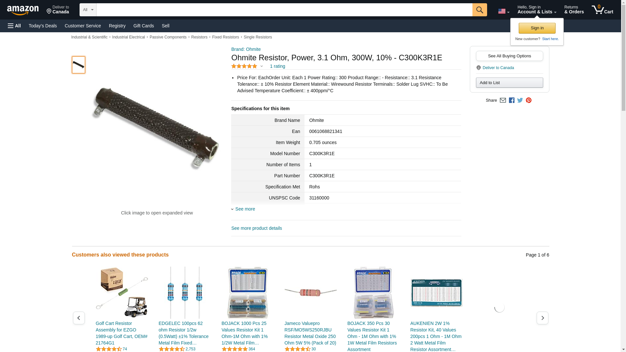Image resolution: width=626 pixels, height=352 pixels.
Task: Click the magnifying glass search button
Action: [x=479, y=10]
